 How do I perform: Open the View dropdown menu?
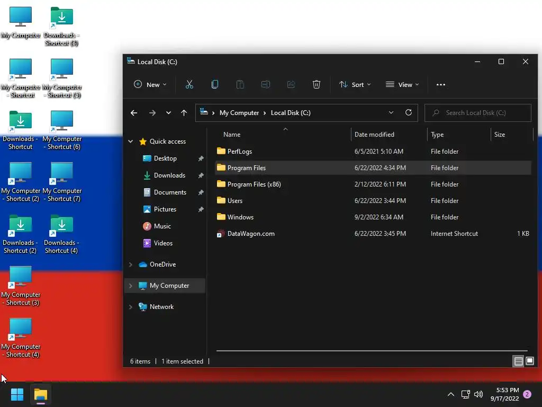coord(402,84)
